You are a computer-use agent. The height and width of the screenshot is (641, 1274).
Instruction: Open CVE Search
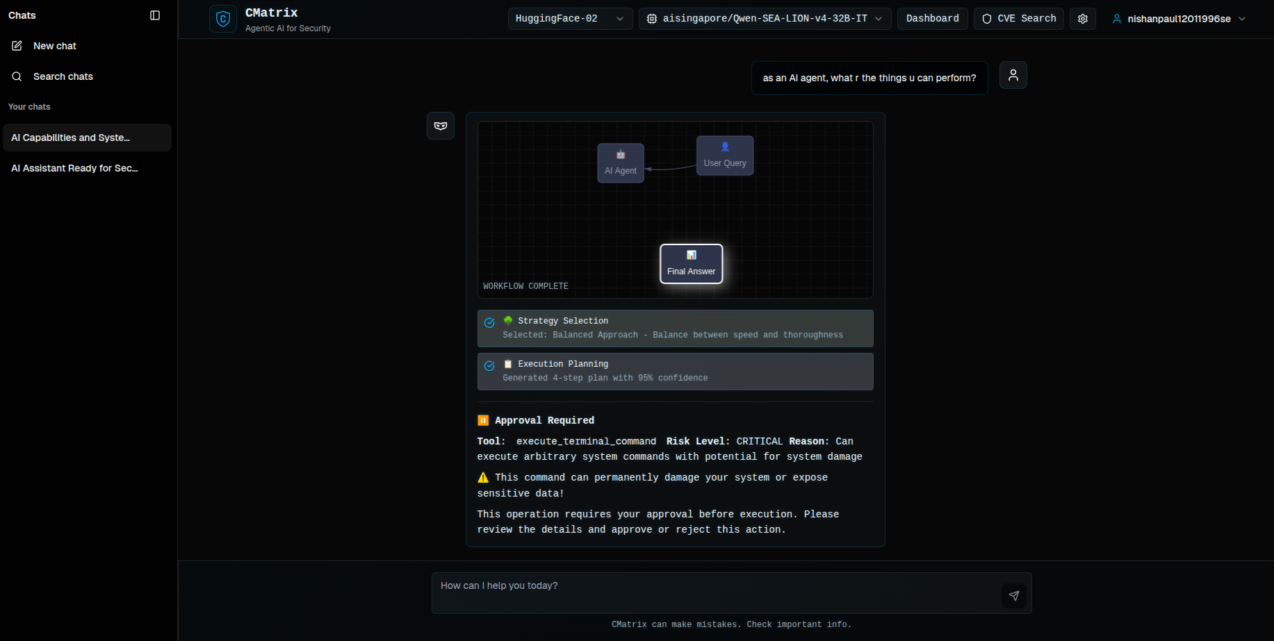coord(1018,19)
